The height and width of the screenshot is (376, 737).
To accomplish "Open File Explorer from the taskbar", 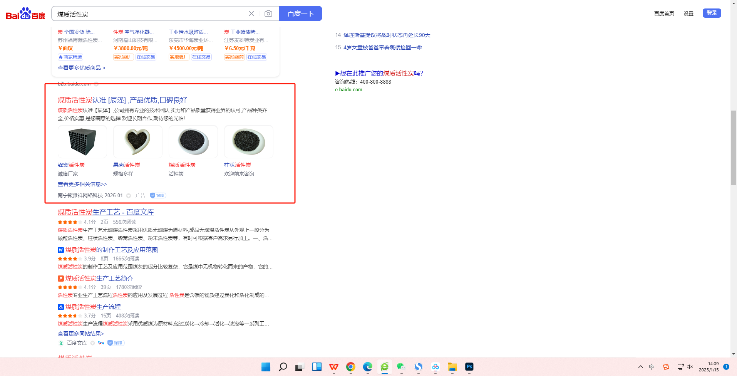I will point(452,367).
